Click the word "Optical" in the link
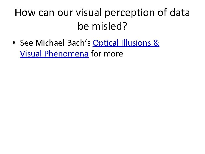 pyautogui.click(x=106, y=43)
